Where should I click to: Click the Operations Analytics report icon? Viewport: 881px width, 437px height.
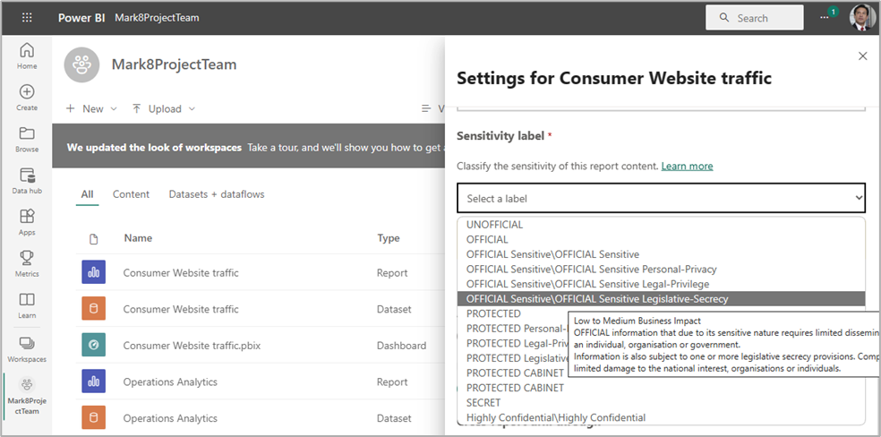coord(93,382)
